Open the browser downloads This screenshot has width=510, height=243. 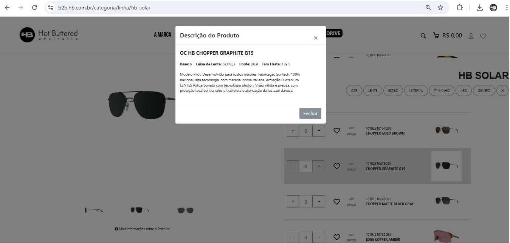tap(480, 8)
